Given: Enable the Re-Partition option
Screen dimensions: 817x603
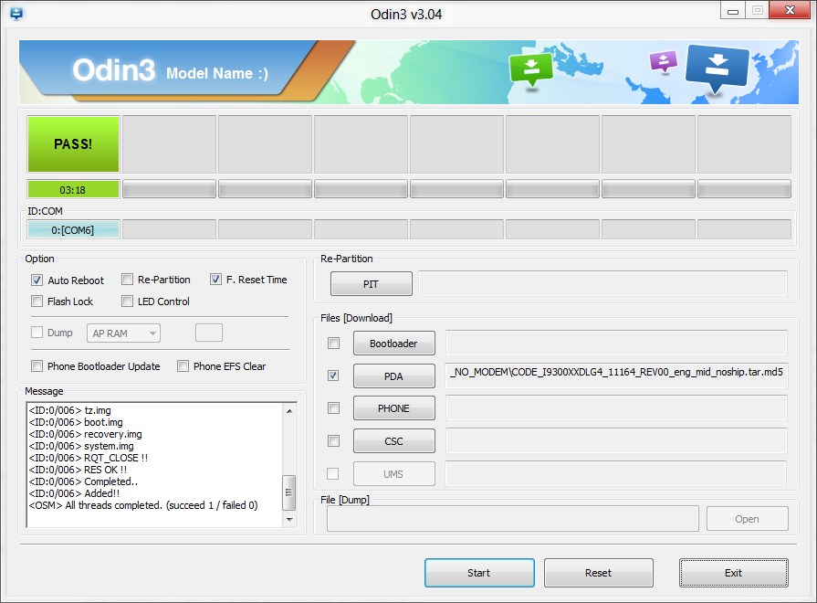Looking at the screenshot, I should click(126, 280).
